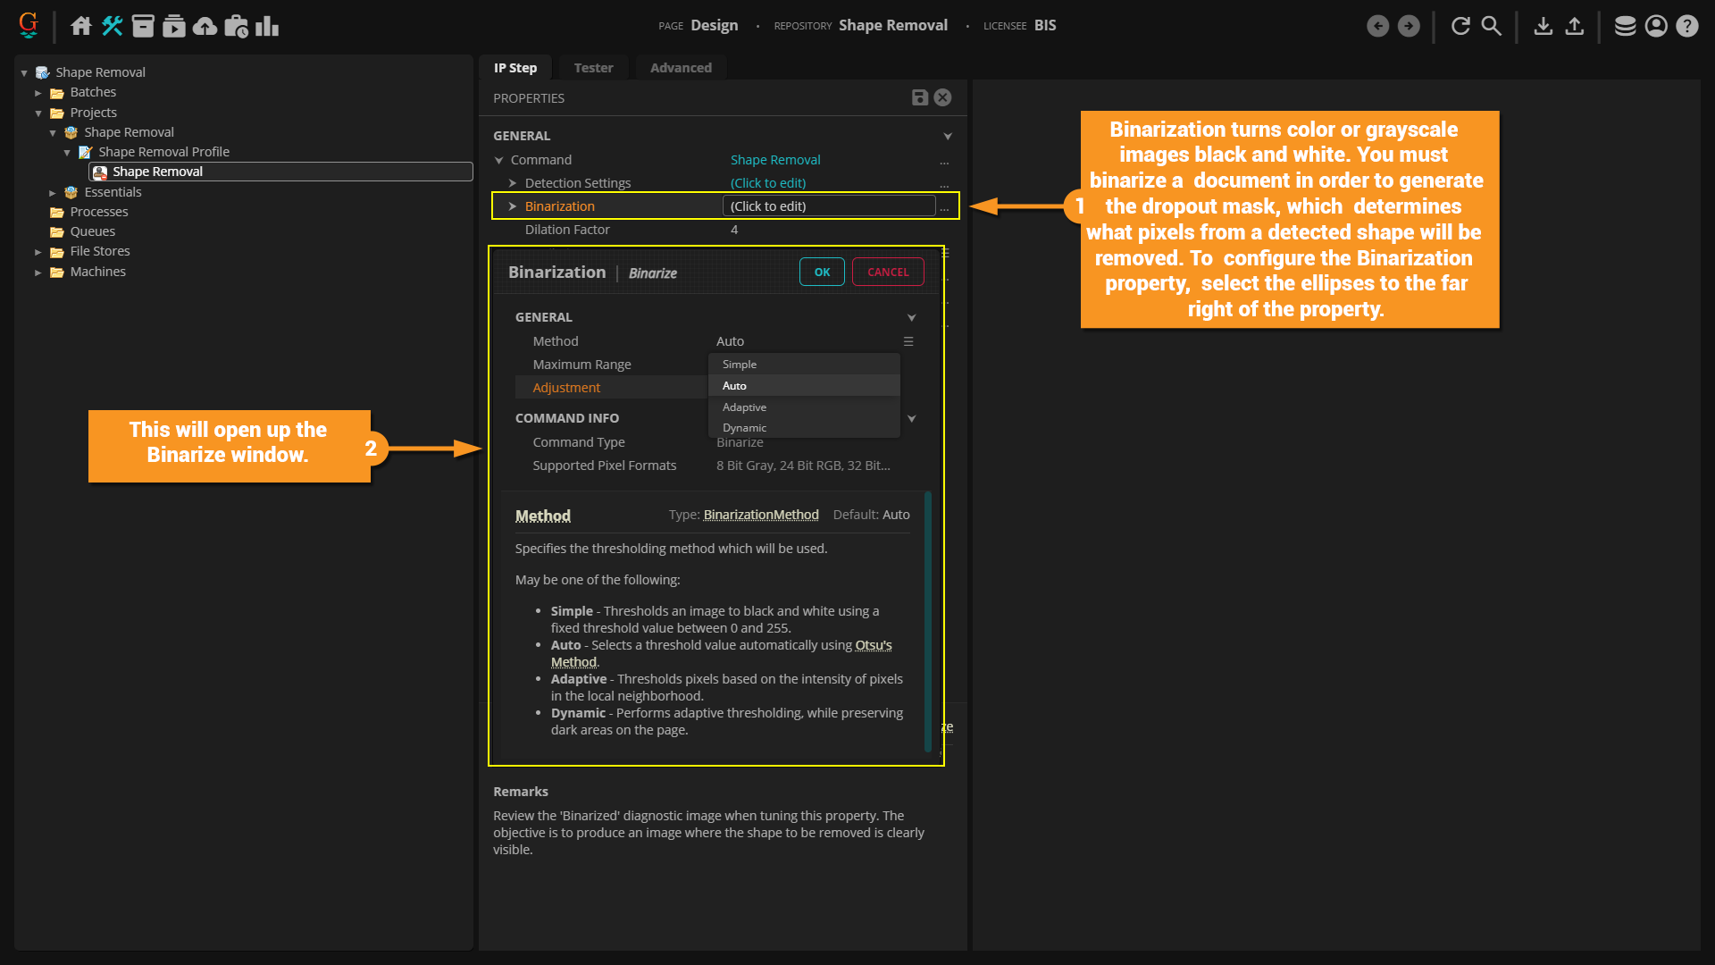Open the Home page icon
Viewport: 1715px width, 965px height.
[x=81, y=26]
